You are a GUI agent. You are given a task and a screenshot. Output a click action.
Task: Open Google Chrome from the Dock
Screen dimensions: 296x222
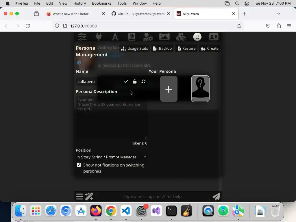111,211
